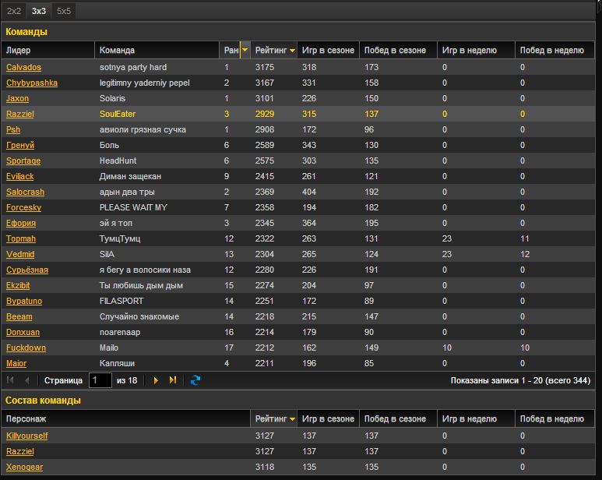Open leader Sportage profile link
This screenshot has height=480, width=602.
click(x=23, y=161)
